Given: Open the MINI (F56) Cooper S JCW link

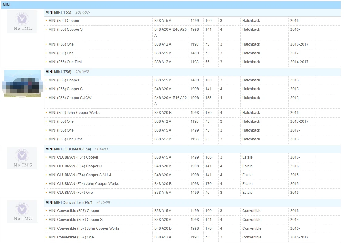Looking at the screenshot, I should click(70, 98).
